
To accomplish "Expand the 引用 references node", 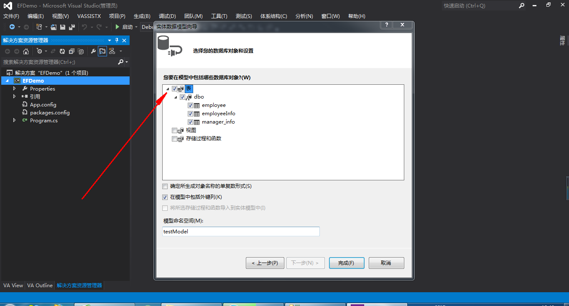I will click(14, 96).
